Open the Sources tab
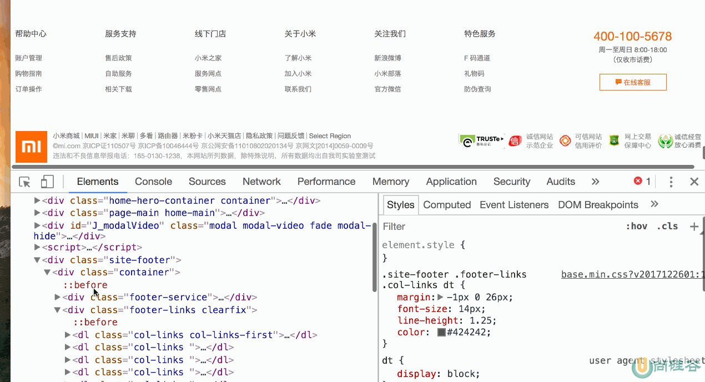 click(207, 182)
